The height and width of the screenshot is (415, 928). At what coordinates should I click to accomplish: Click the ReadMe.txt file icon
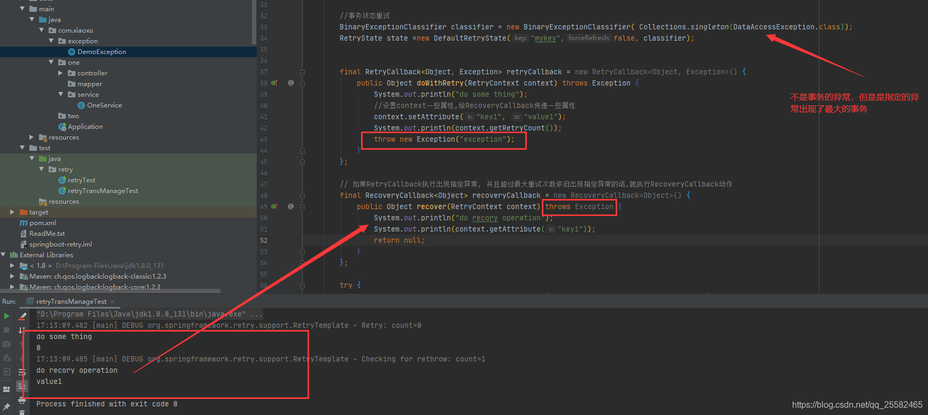(x=24, y=234)
